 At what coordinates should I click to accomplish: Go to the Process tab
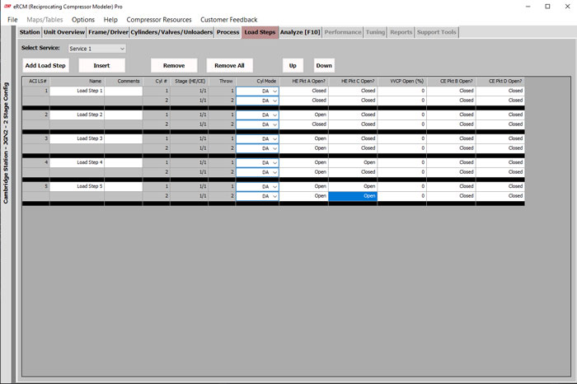(x=228, y=32)
